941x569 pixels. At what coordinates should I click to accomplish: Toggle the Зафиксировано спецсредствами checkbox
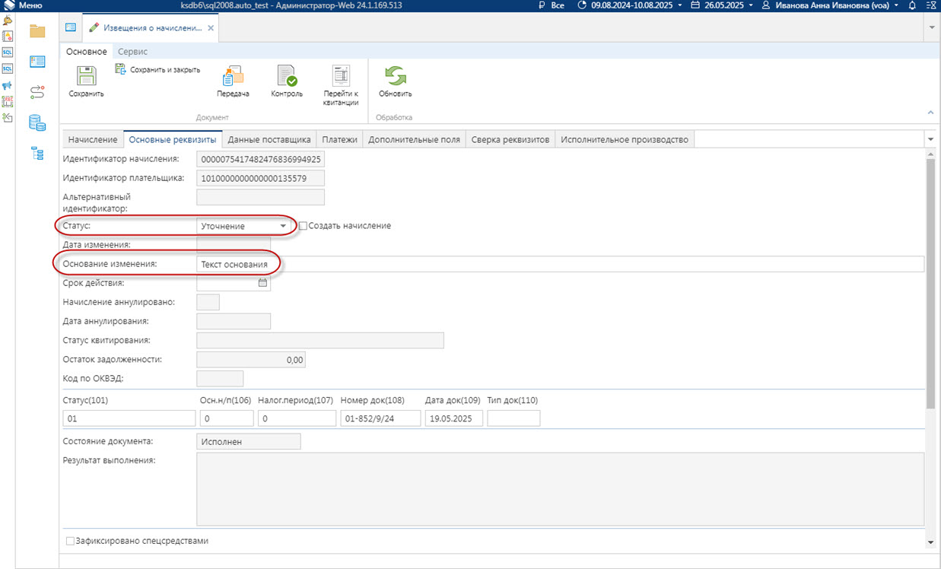pos(71,541)
